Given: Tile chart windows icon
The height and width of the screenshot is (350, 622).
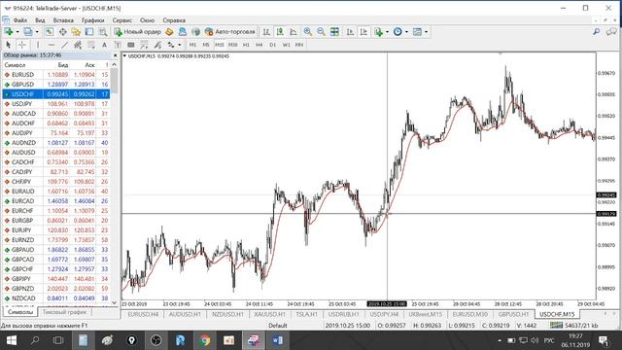Looking at the screenshot, I should pyautogui.click(x=334, y=32).
